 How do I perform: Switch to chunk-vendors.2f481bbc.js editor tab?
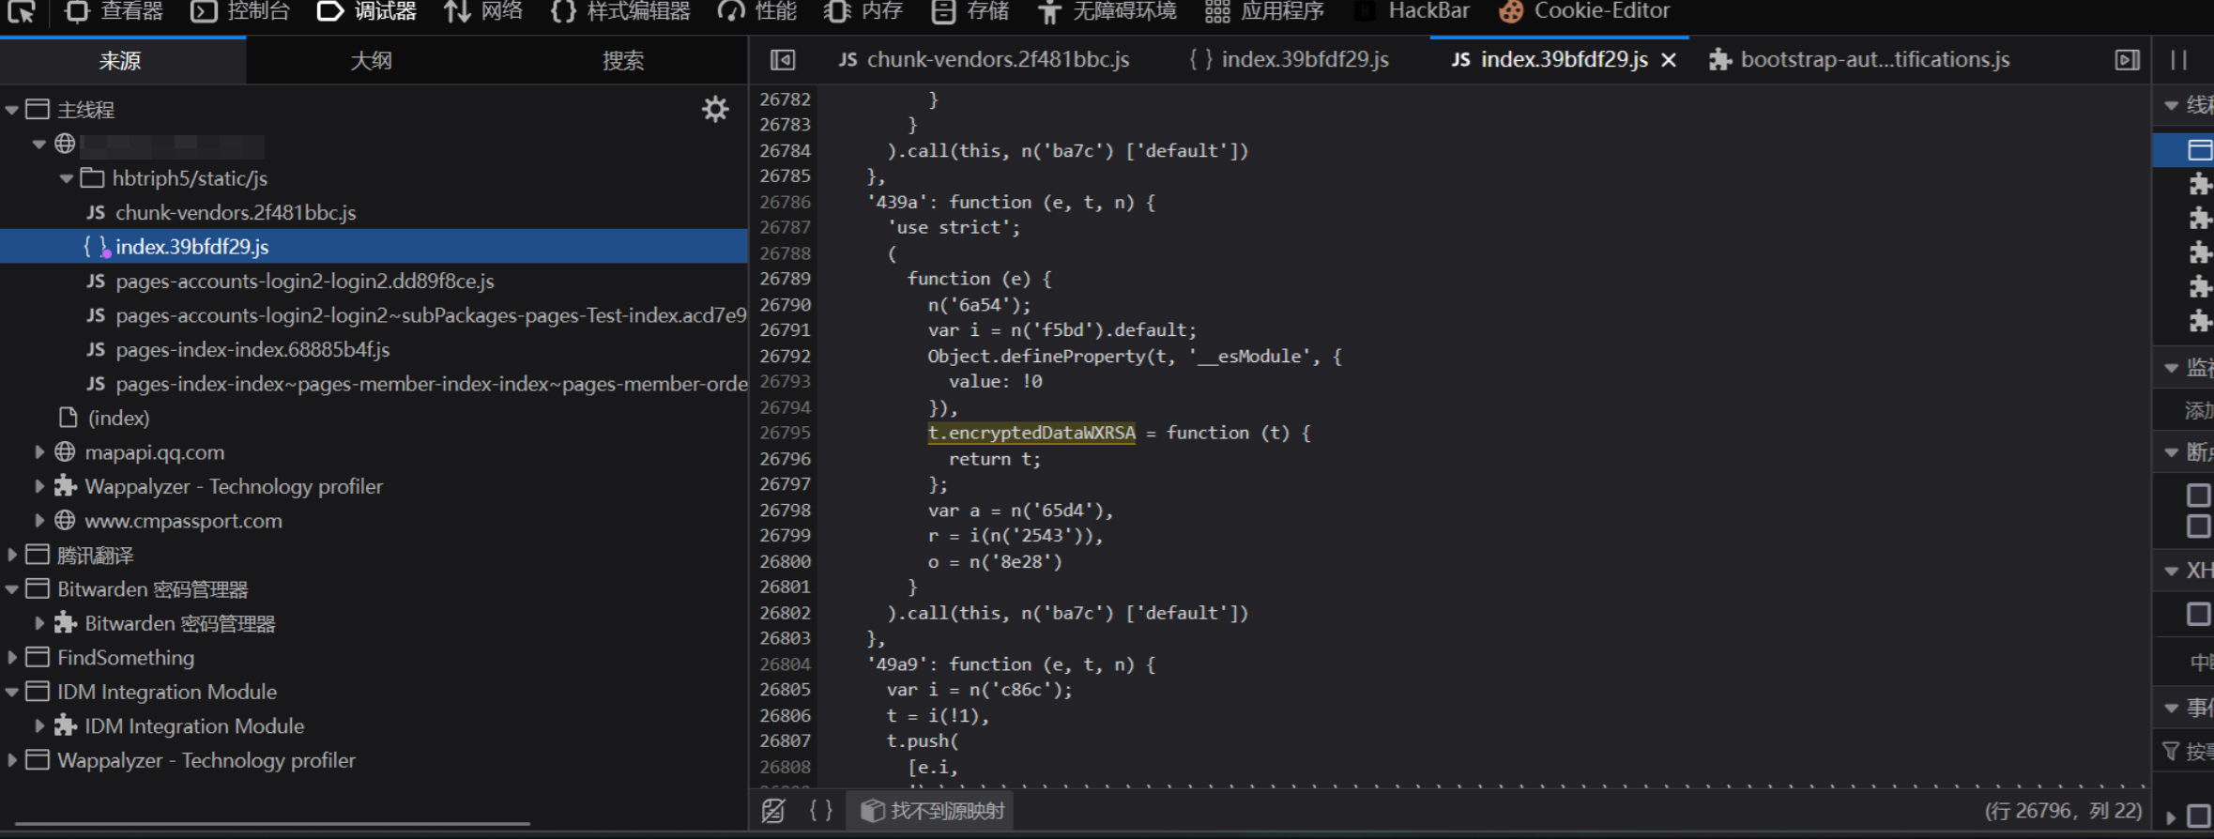(984, 60)
